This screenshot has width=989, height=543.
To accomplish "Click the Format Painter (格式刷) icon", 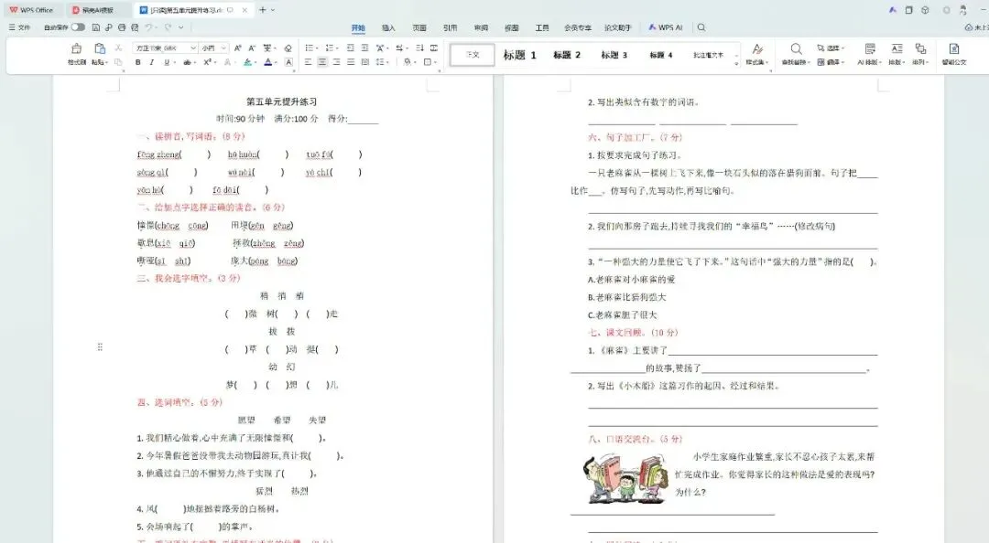I will point(76,49).
